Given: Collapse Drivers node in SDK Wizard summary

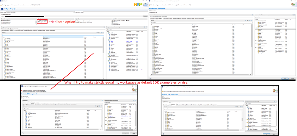Looking at the screenshot, I should pos(107,40).
